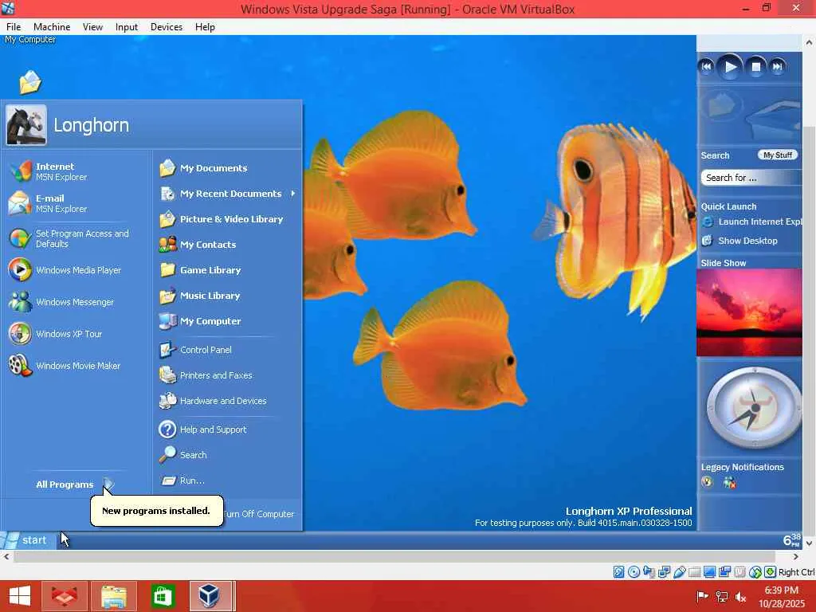The width and height of the screenshot is (816, 612).
Task: Open VirtualBox View menu
Action: tap(92, 26)
